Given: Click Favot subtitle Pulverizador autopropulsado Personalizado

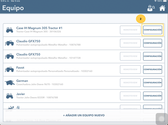Looking at the screenshot, I should coord(54,71).
